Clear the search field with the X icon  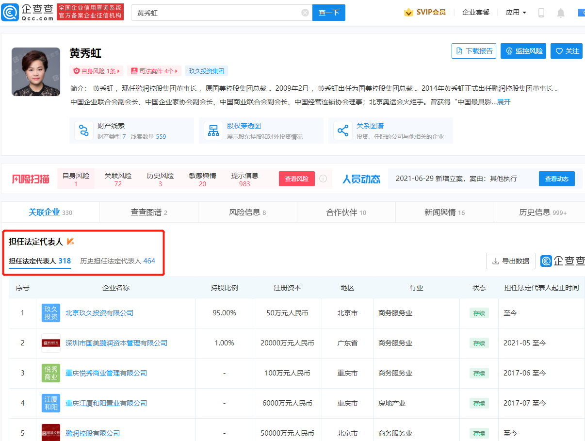coord(305,13)
